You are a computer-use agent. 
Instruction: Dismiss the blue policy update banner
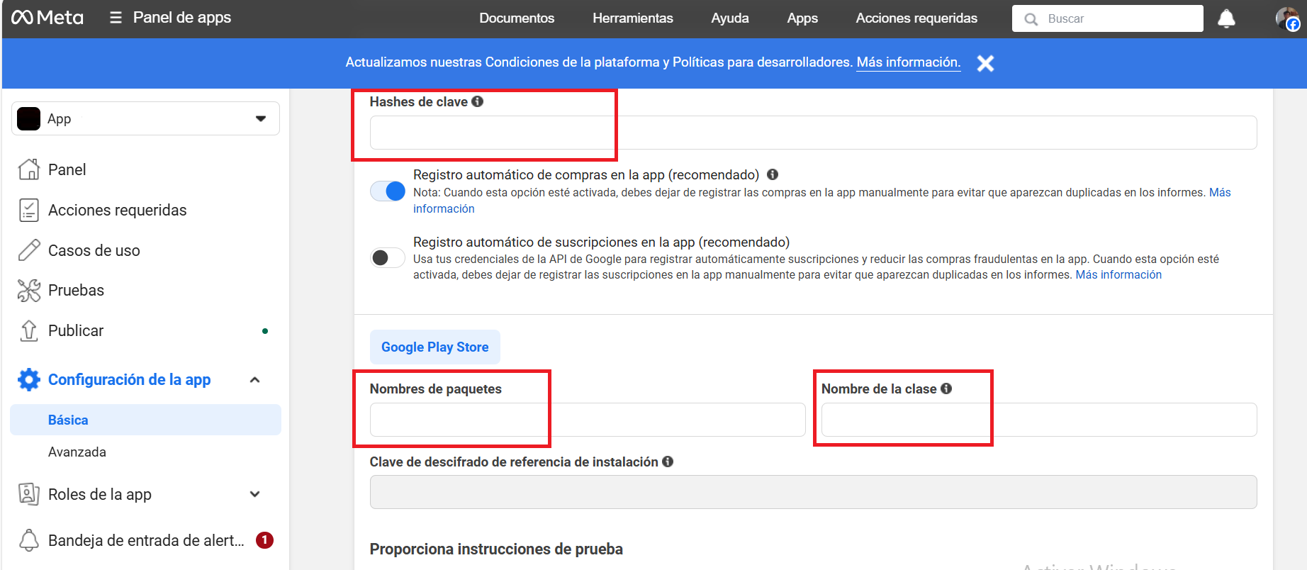985,63
